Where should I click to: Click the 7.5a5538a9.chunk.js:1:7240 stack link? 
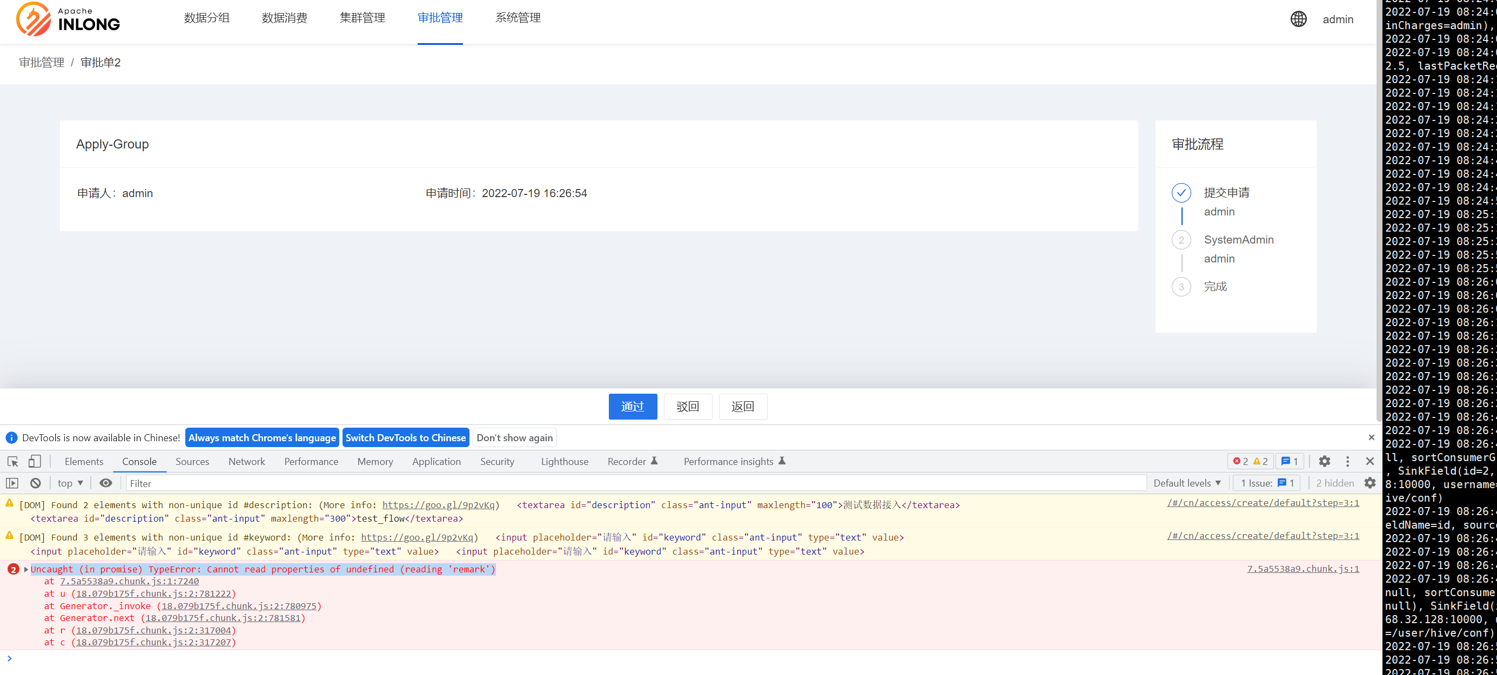129,581
